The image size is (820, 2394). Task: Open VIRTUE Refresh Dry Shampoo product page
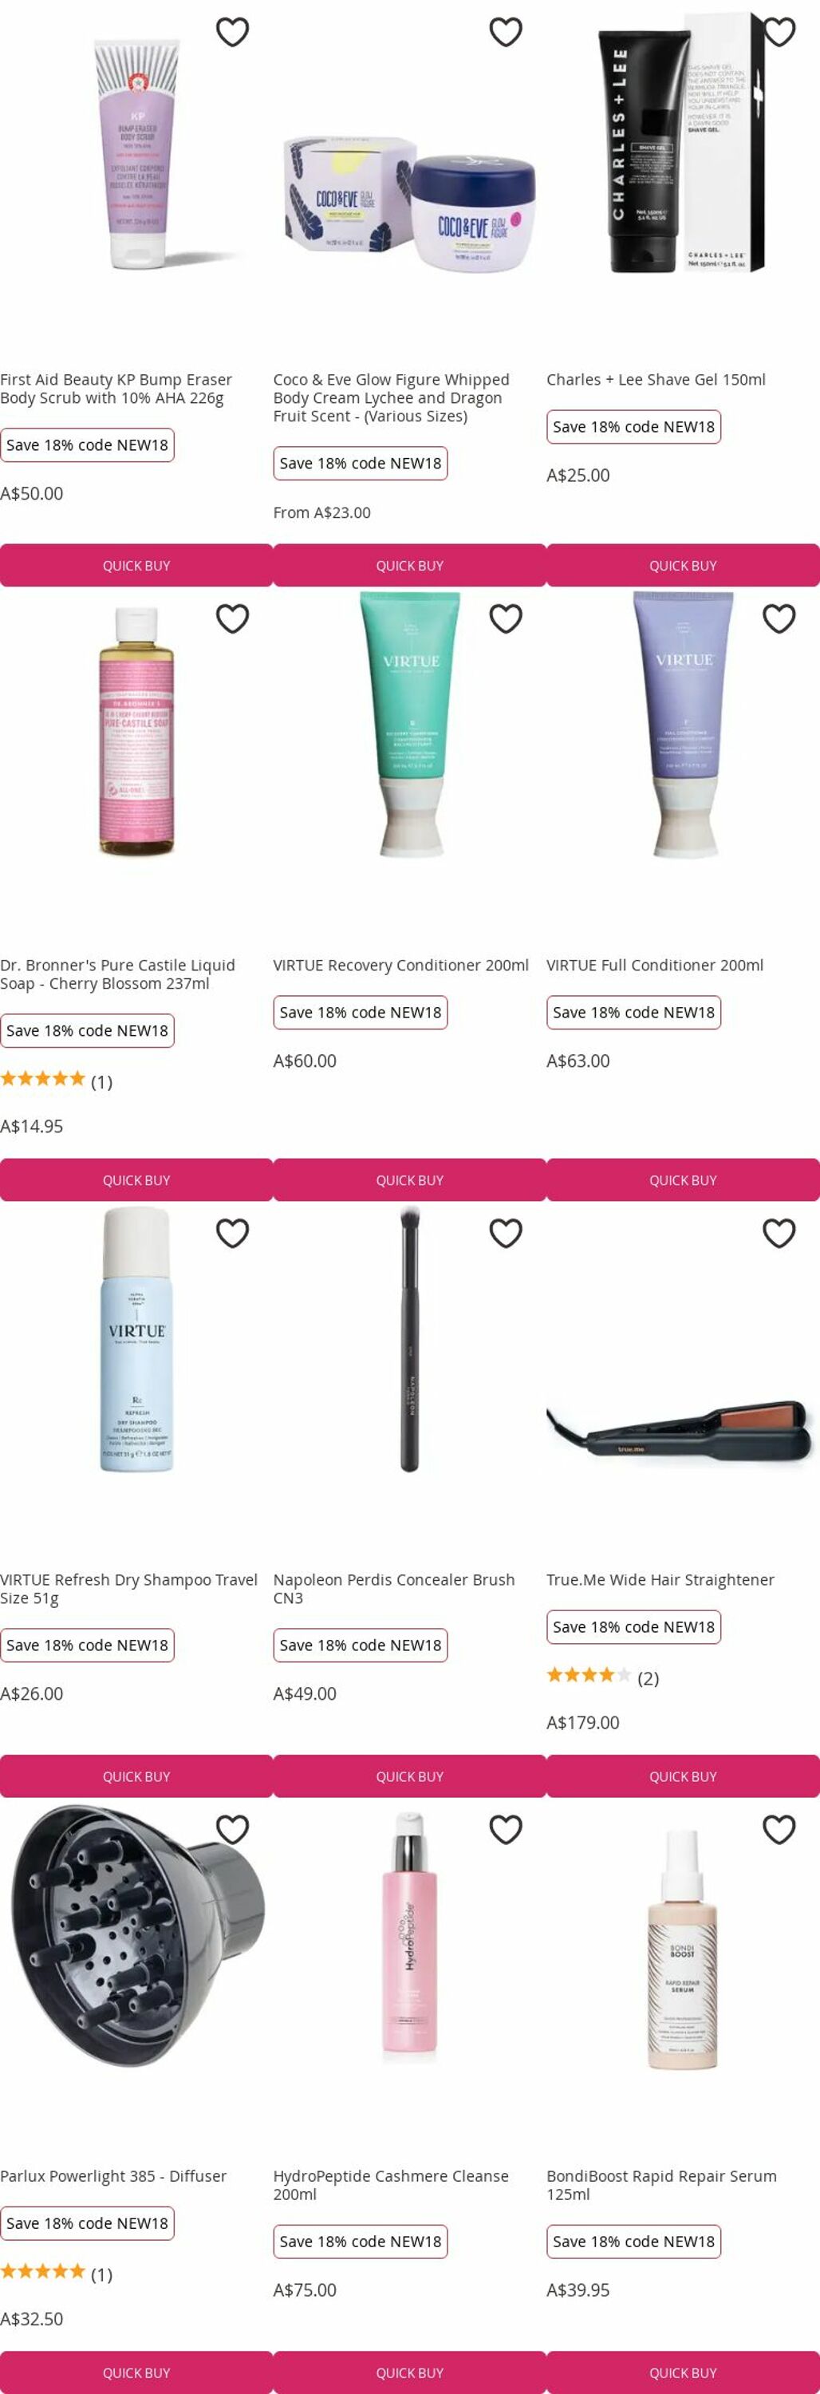(128, 1588)
